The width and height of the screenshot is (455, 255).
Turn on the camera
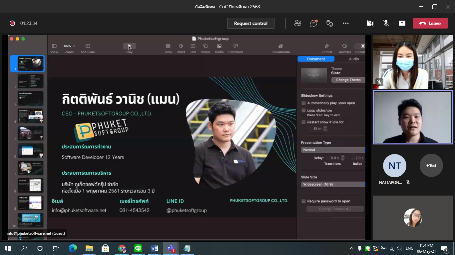[370, 23]
